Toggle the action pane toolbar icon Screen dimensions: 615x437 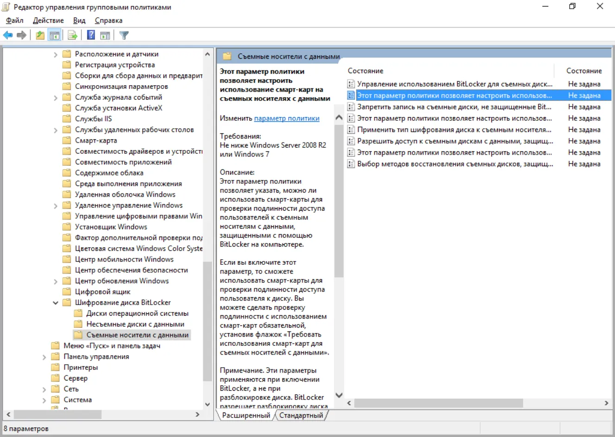tap(105, 35)
